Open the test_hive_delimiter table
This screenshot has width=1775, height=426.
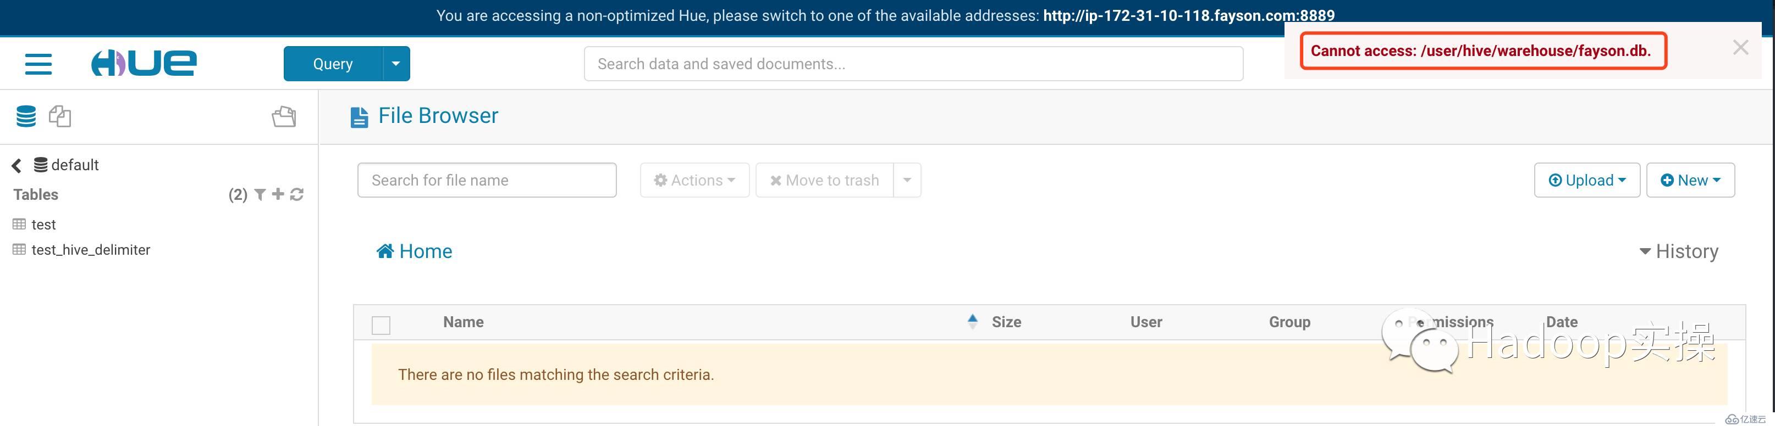coord(90,250)
